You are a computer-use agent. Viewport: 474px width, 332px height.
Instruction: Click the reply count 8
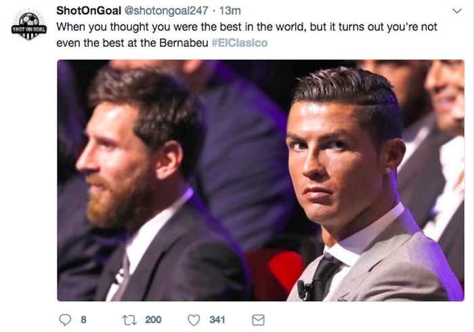[83, 319]
